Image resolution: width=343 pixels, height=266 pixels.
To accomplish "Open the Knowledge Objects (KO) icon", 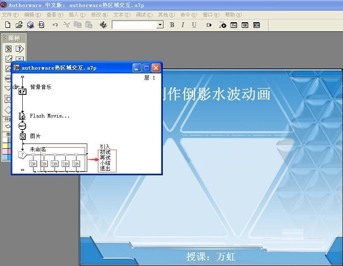I will (x=256, y=25).
